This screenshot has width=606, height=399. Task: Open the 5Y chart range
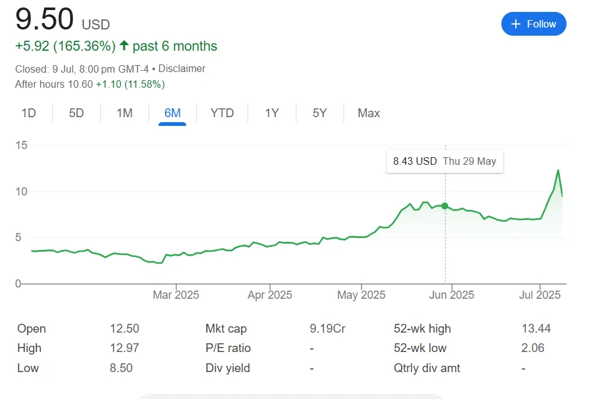[320, 113]
